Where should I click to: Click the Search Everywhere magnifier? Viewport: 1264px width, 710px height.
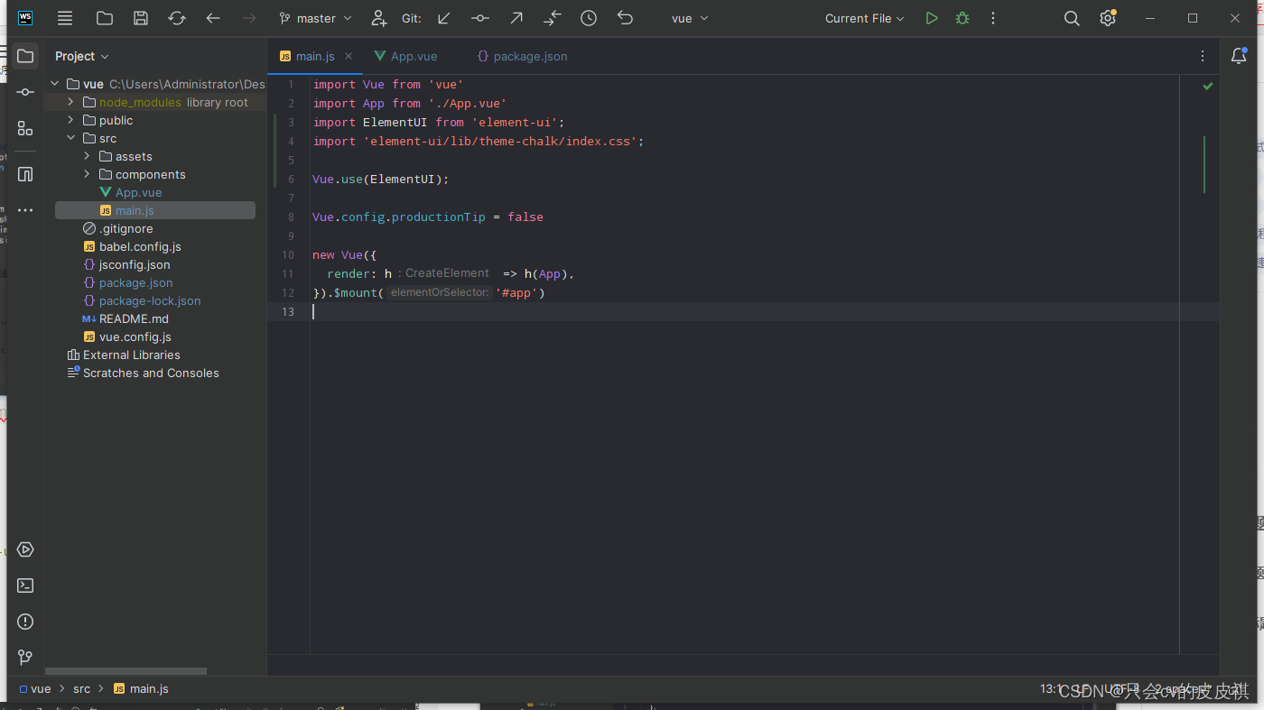(x=1072, y=18)
